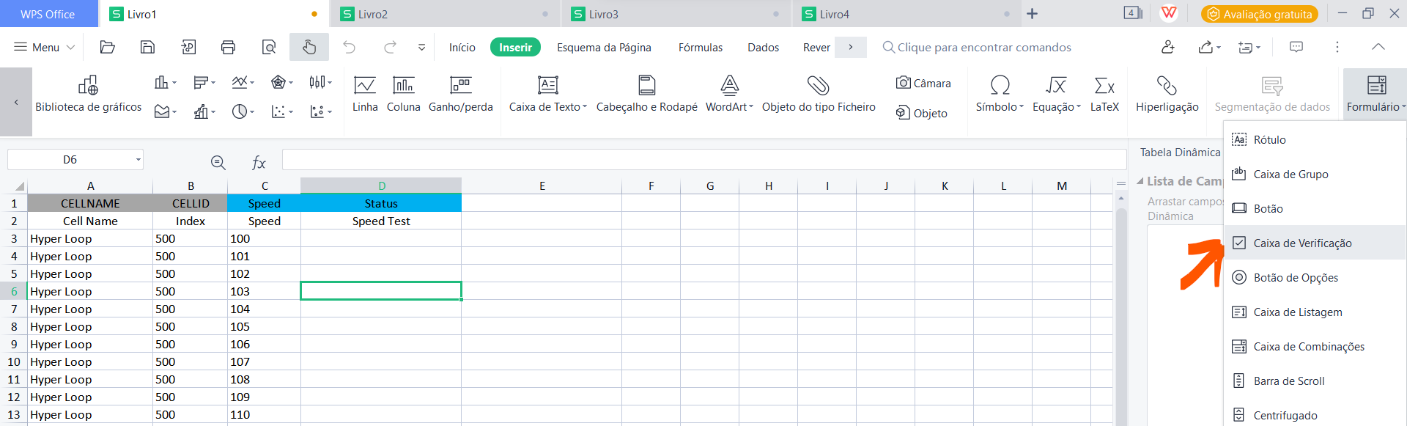This screenshot has height=426, width=1407.
Task: Insert a Coluna sparkline
Action: (404, 95)
